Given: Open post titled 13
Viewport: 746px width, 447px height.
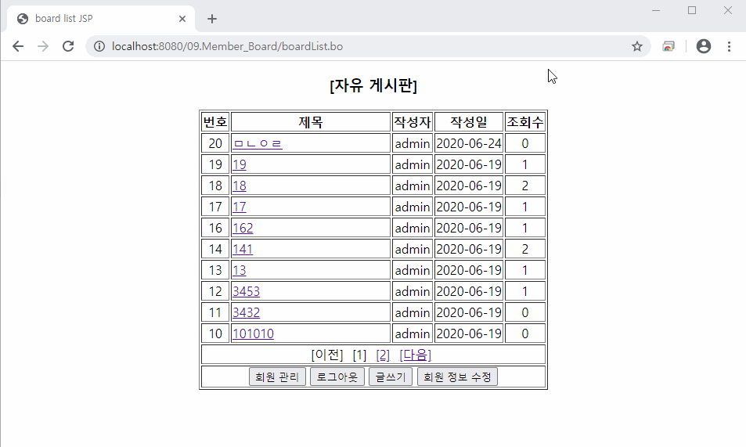Looking at the screenshot, I should point(240,270).
